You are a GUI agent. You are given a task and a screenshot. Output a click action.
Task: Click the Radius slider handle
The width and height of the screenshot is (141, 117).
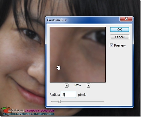(60, 102)
